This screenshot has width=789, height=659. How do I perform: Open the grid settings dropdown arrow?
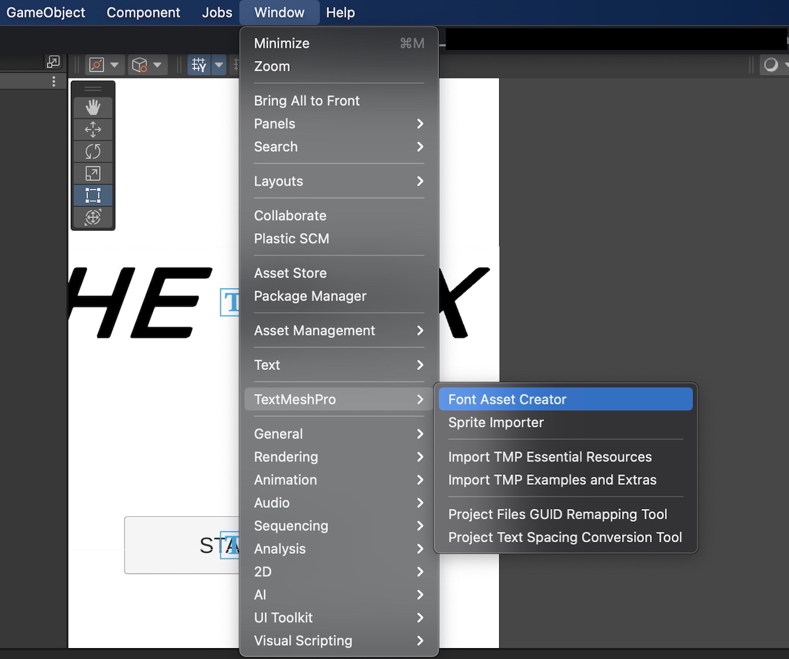click(x=219, y=64)
